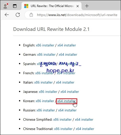Reload the page with refresh icon
121x135 pixels.
tap(18, 15)
